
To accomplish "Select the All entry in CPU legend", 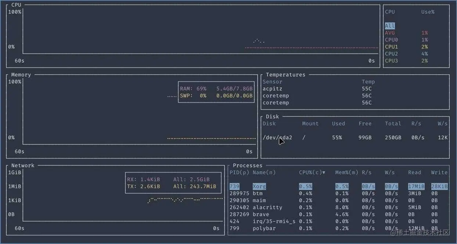I will (x=390, y=26).
